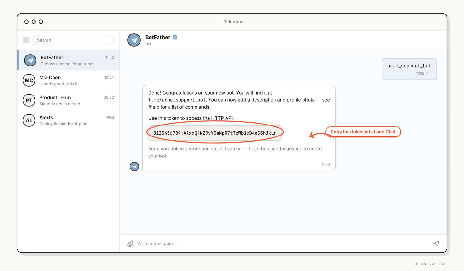Click the BotFather name in chat header
This screenshot has width=464, height=271.
coord(158,37)
